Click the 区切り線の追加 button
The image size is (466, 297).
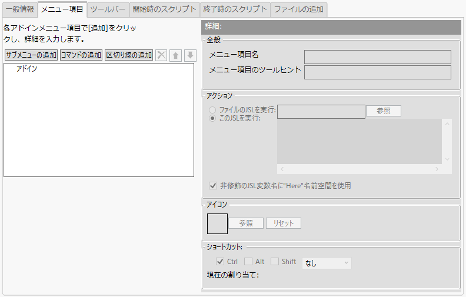point(129,55)
